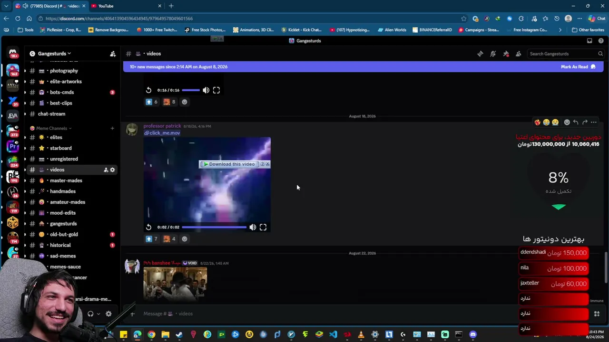
Task: Replay the 0:16 video above
Action: 148,90
